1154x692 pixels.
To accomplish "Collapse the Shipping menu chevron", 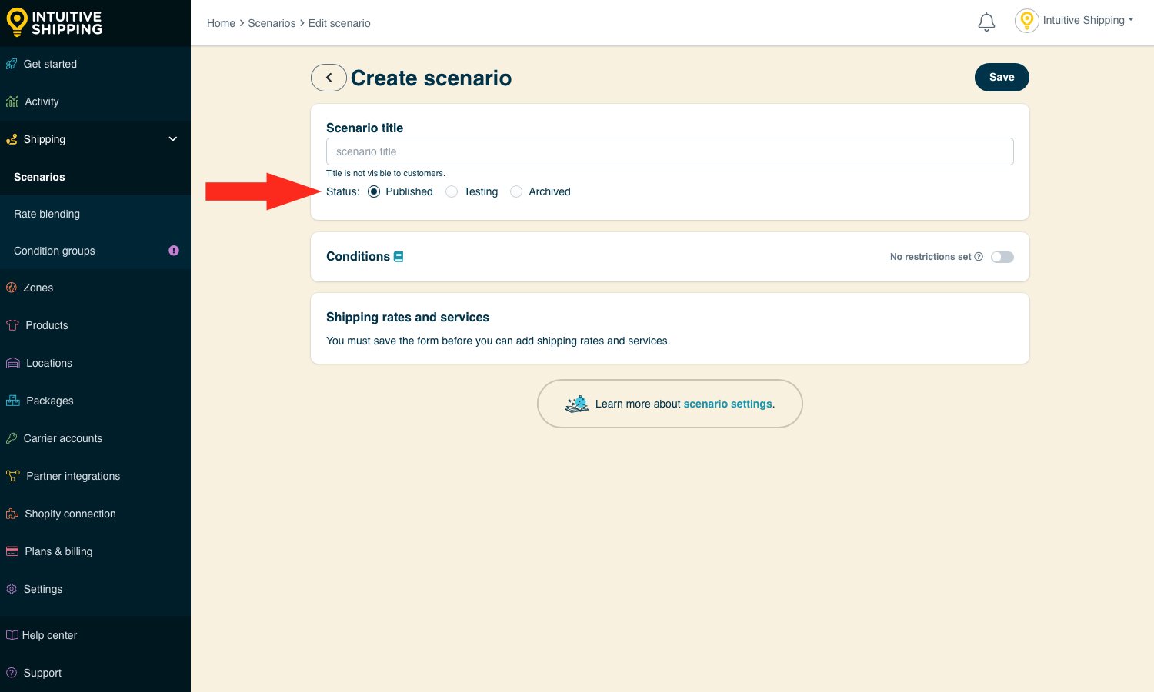I will (x=173, y=139).
